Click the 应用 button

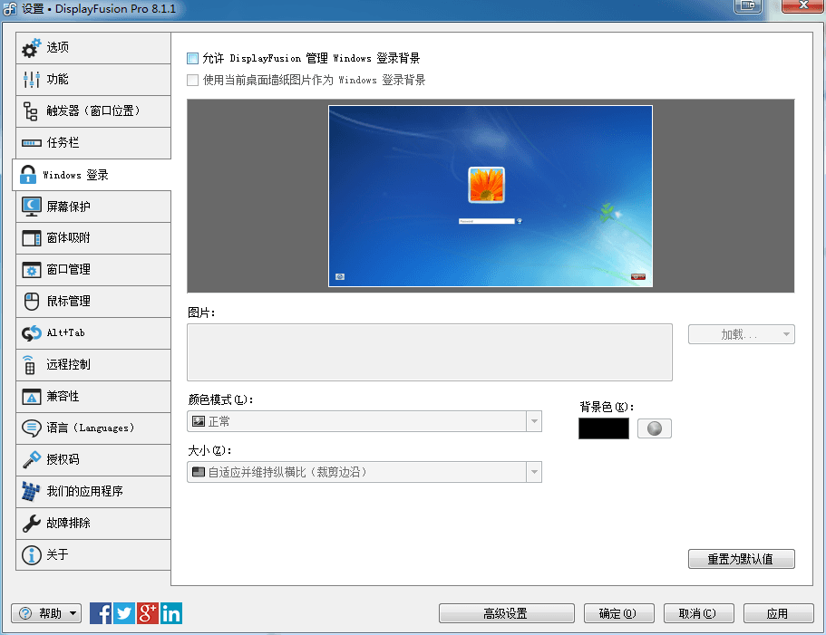tap(778, 613)
